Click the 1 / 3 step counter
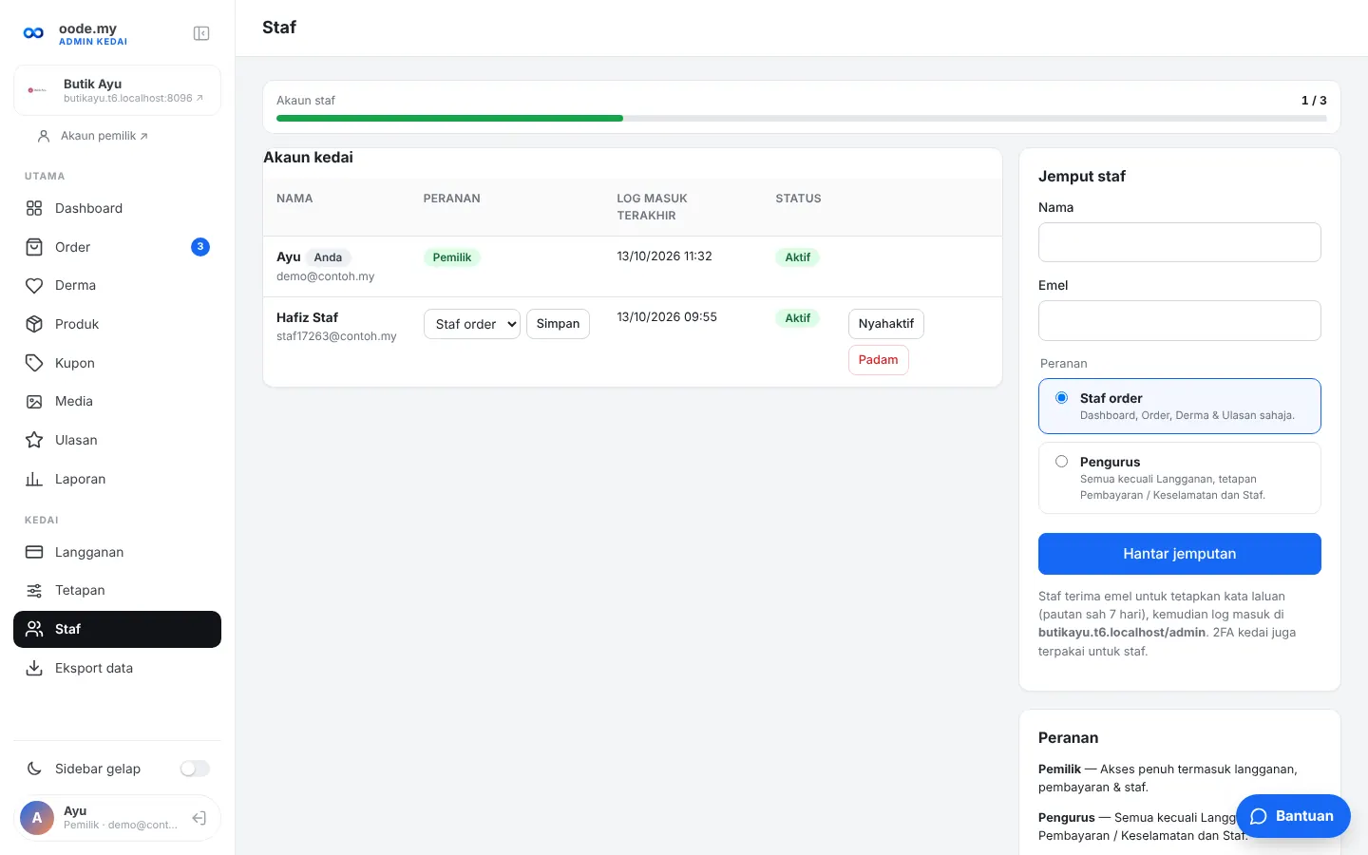 tap(1314, 100)
